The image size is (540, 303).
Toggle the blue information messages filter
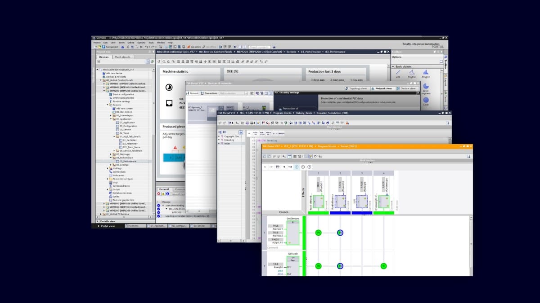click(167, 194)
